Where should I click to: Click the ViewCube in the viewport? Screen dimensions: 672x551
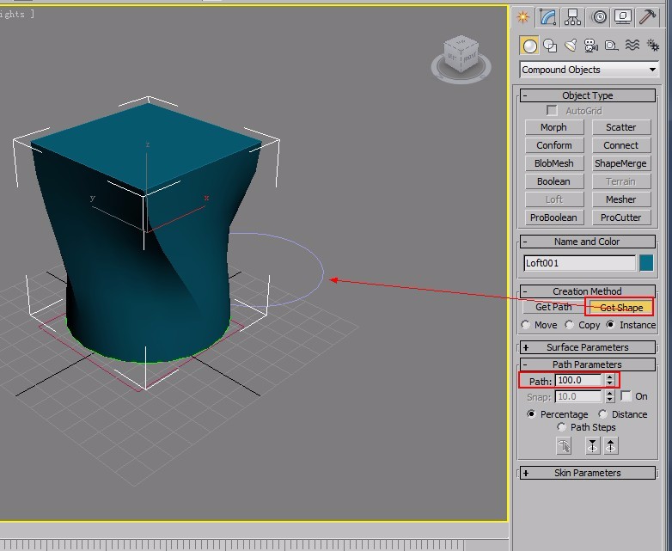461,59
